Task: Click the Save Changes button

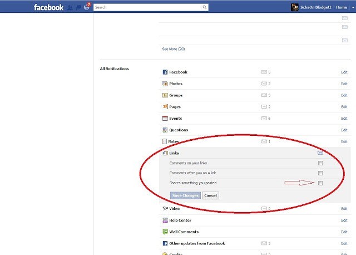Action: click(185, 195)
